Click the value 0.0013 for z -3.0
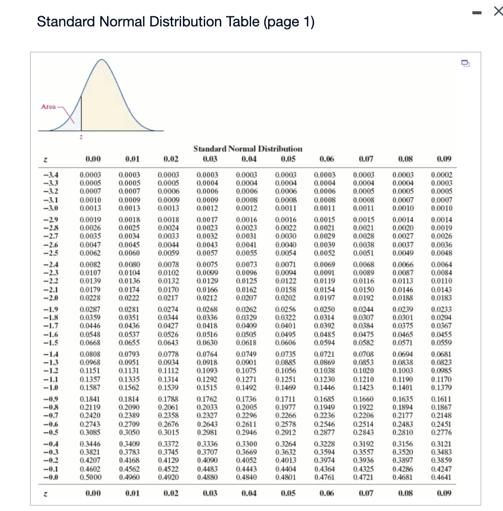 (91, 208)
